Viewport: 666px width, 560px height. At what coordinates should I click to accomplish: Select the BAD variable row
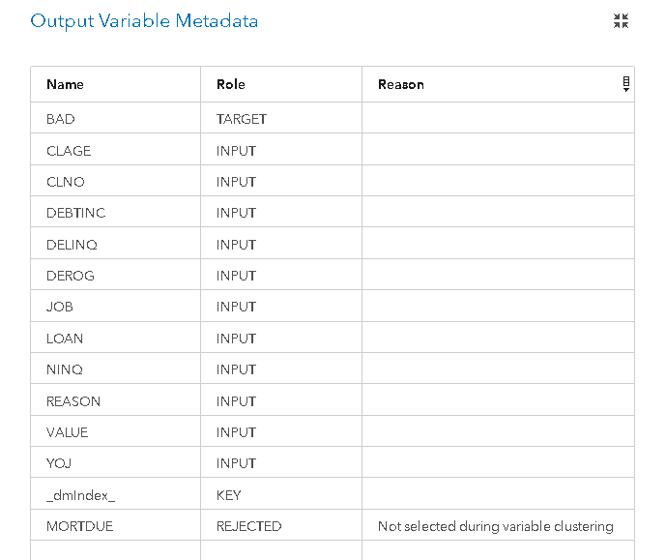[x=333, y=118]
